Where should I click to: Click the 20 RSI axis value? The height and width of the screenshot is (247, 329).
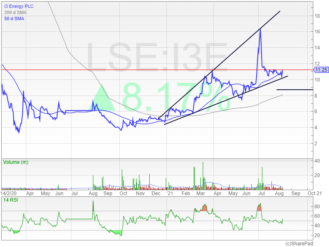click(317, 235)
